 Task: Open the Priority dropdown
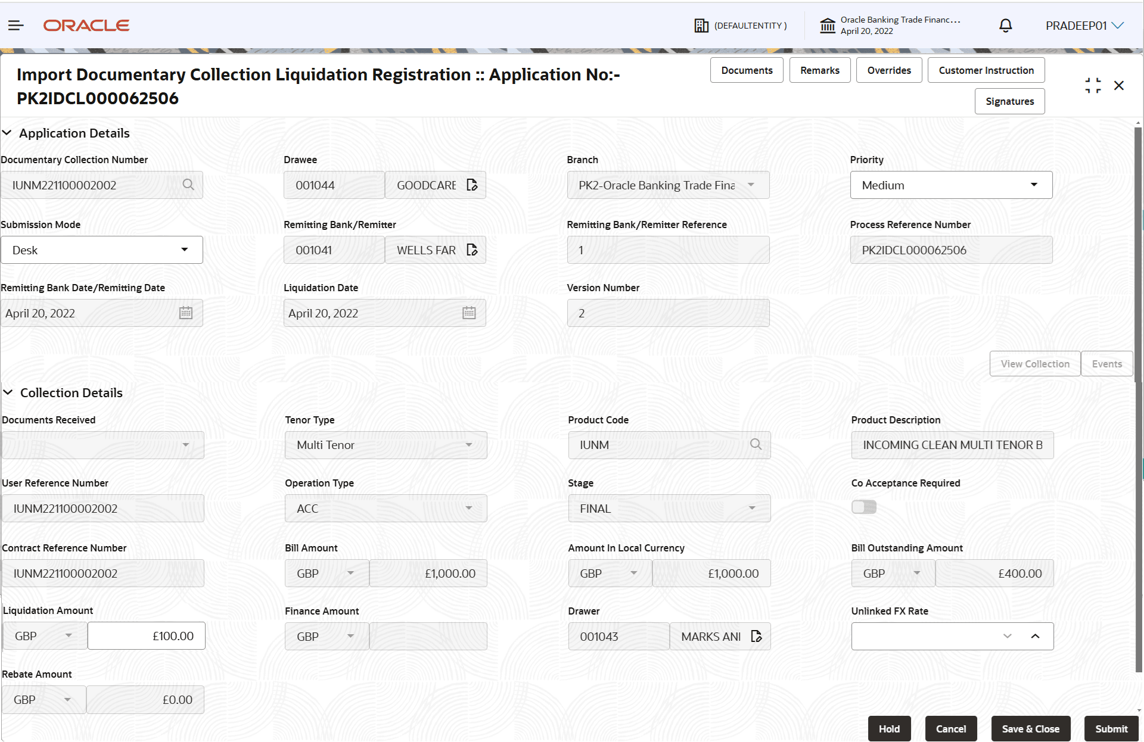click(x=1035, y=185)
